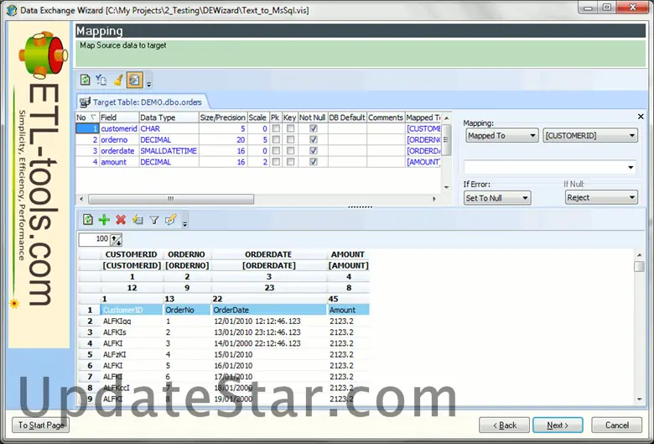The width and height of the screenshot is (654, 444).
Task: Open the source toolbar overflow arrow
Action: click(185, 224)
